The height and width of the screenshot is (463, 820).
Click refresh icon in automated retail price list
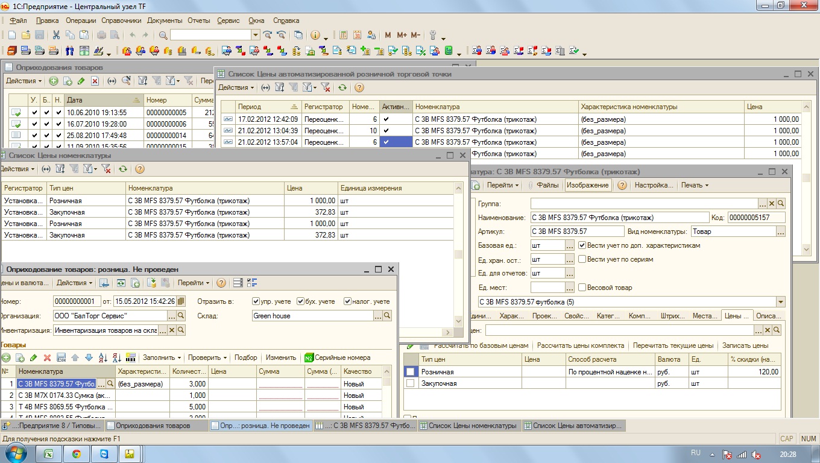coord(342,87)
